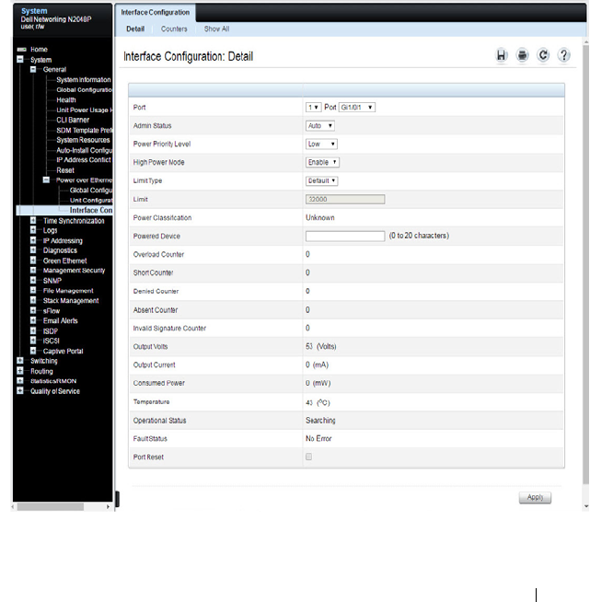590x602 pixels.
Task: Expand the Diagnostics node
Action: (x=33, y=250)
